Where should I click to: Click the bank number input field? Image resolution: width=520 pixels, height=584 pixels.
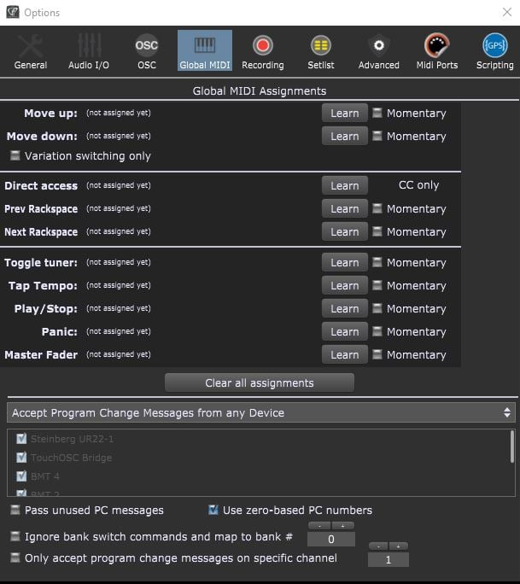tap(330, 540)
